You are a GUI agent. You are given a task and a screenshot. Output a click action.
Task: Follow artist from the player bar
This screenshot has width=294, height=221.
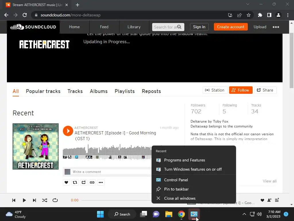(269, 200)
